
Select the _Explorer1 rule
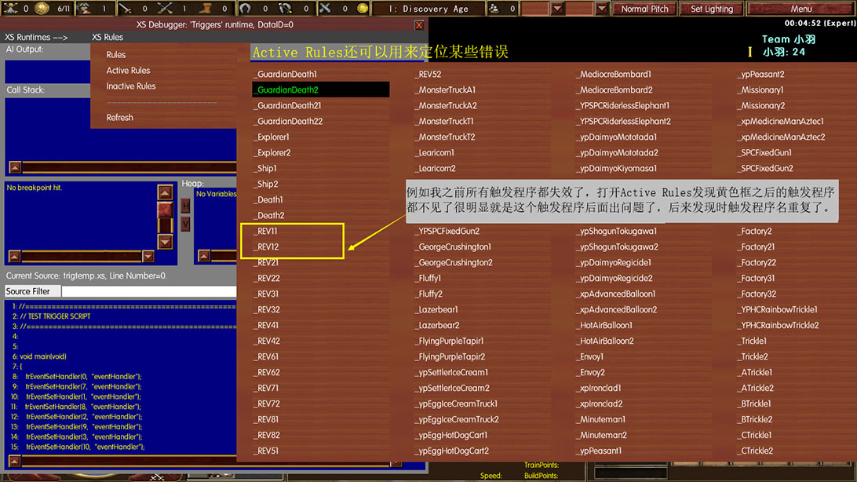coord(272,137)
